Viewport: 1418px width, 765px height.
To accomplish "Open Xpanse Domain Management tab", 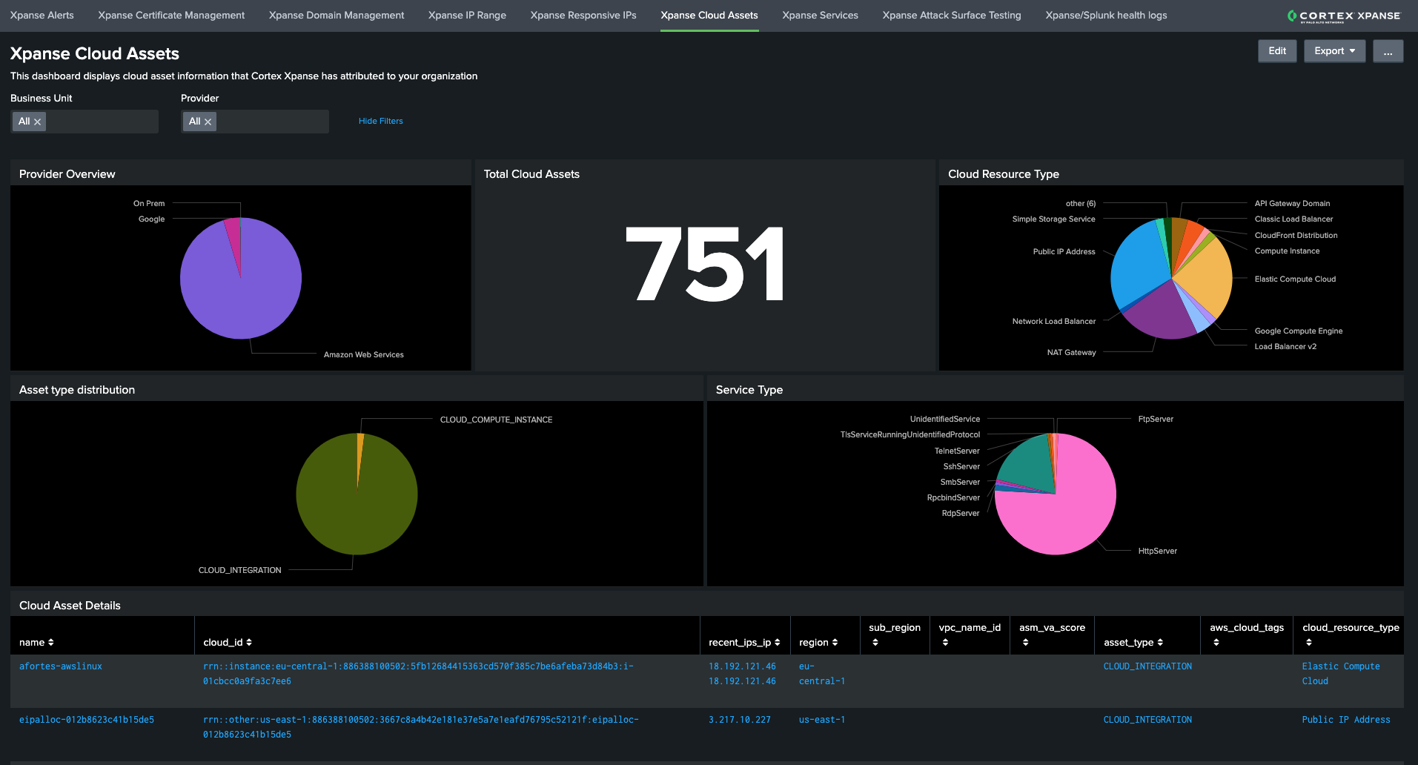I will pos(337,15).
